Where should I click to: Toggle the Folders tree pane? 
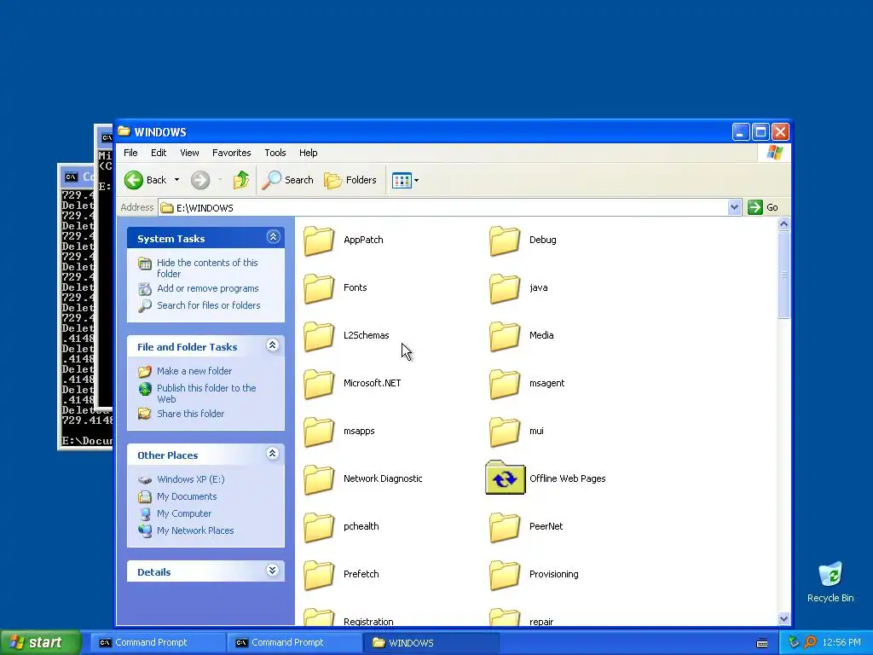click(x=350, y=180)
